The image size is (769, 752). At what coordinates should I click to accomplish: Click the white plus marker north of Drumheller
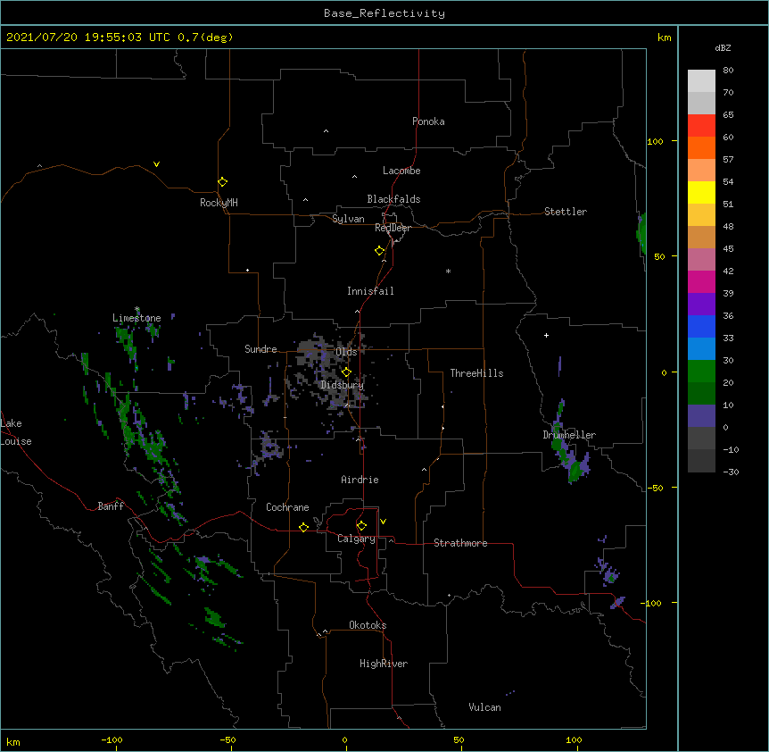tap(546, 335)
